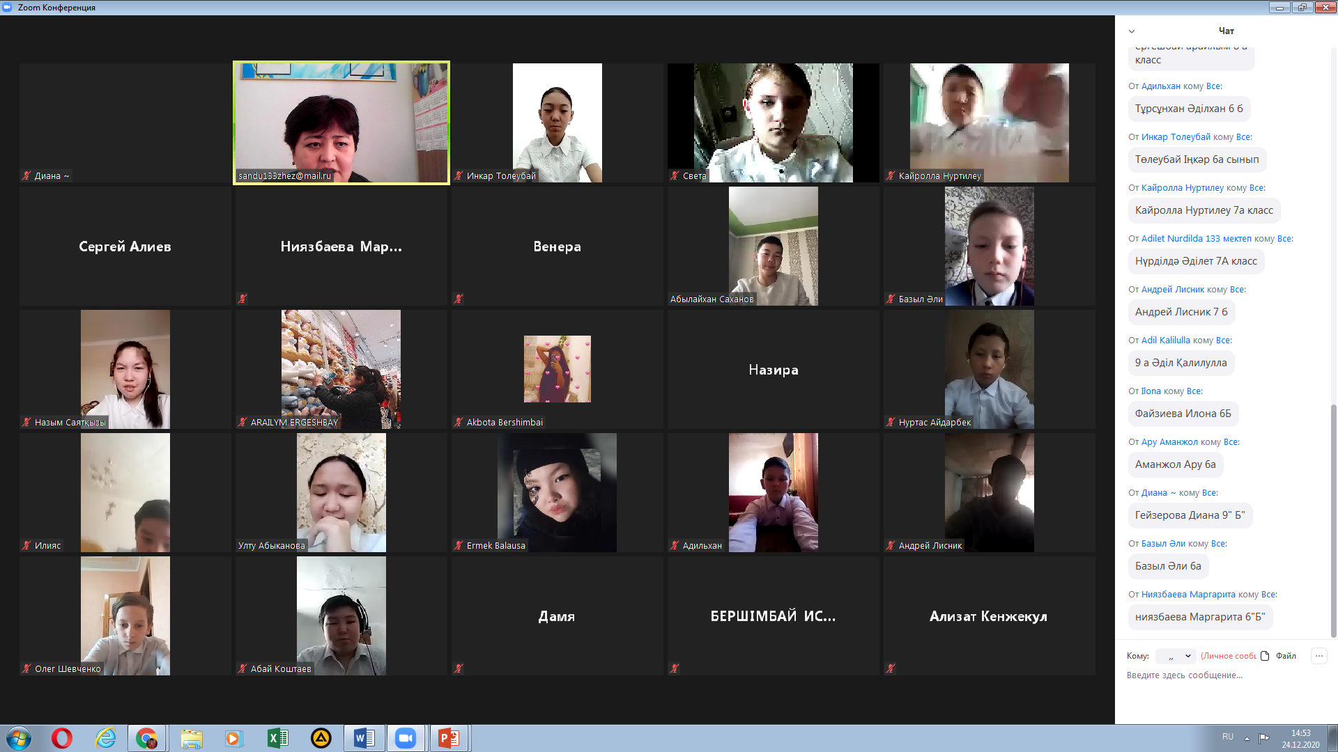Screen dimensions: 1338x752
Task: Open the Кому recipient dropdown
Action: 1176,656
